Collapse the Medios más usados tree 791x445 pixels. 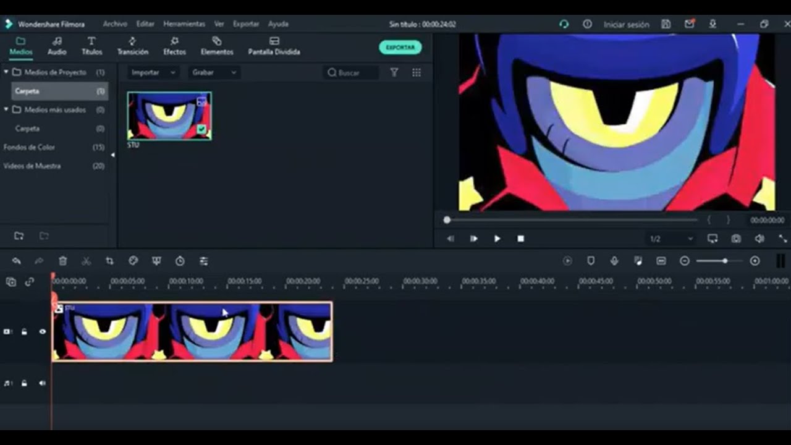[6, 109]
